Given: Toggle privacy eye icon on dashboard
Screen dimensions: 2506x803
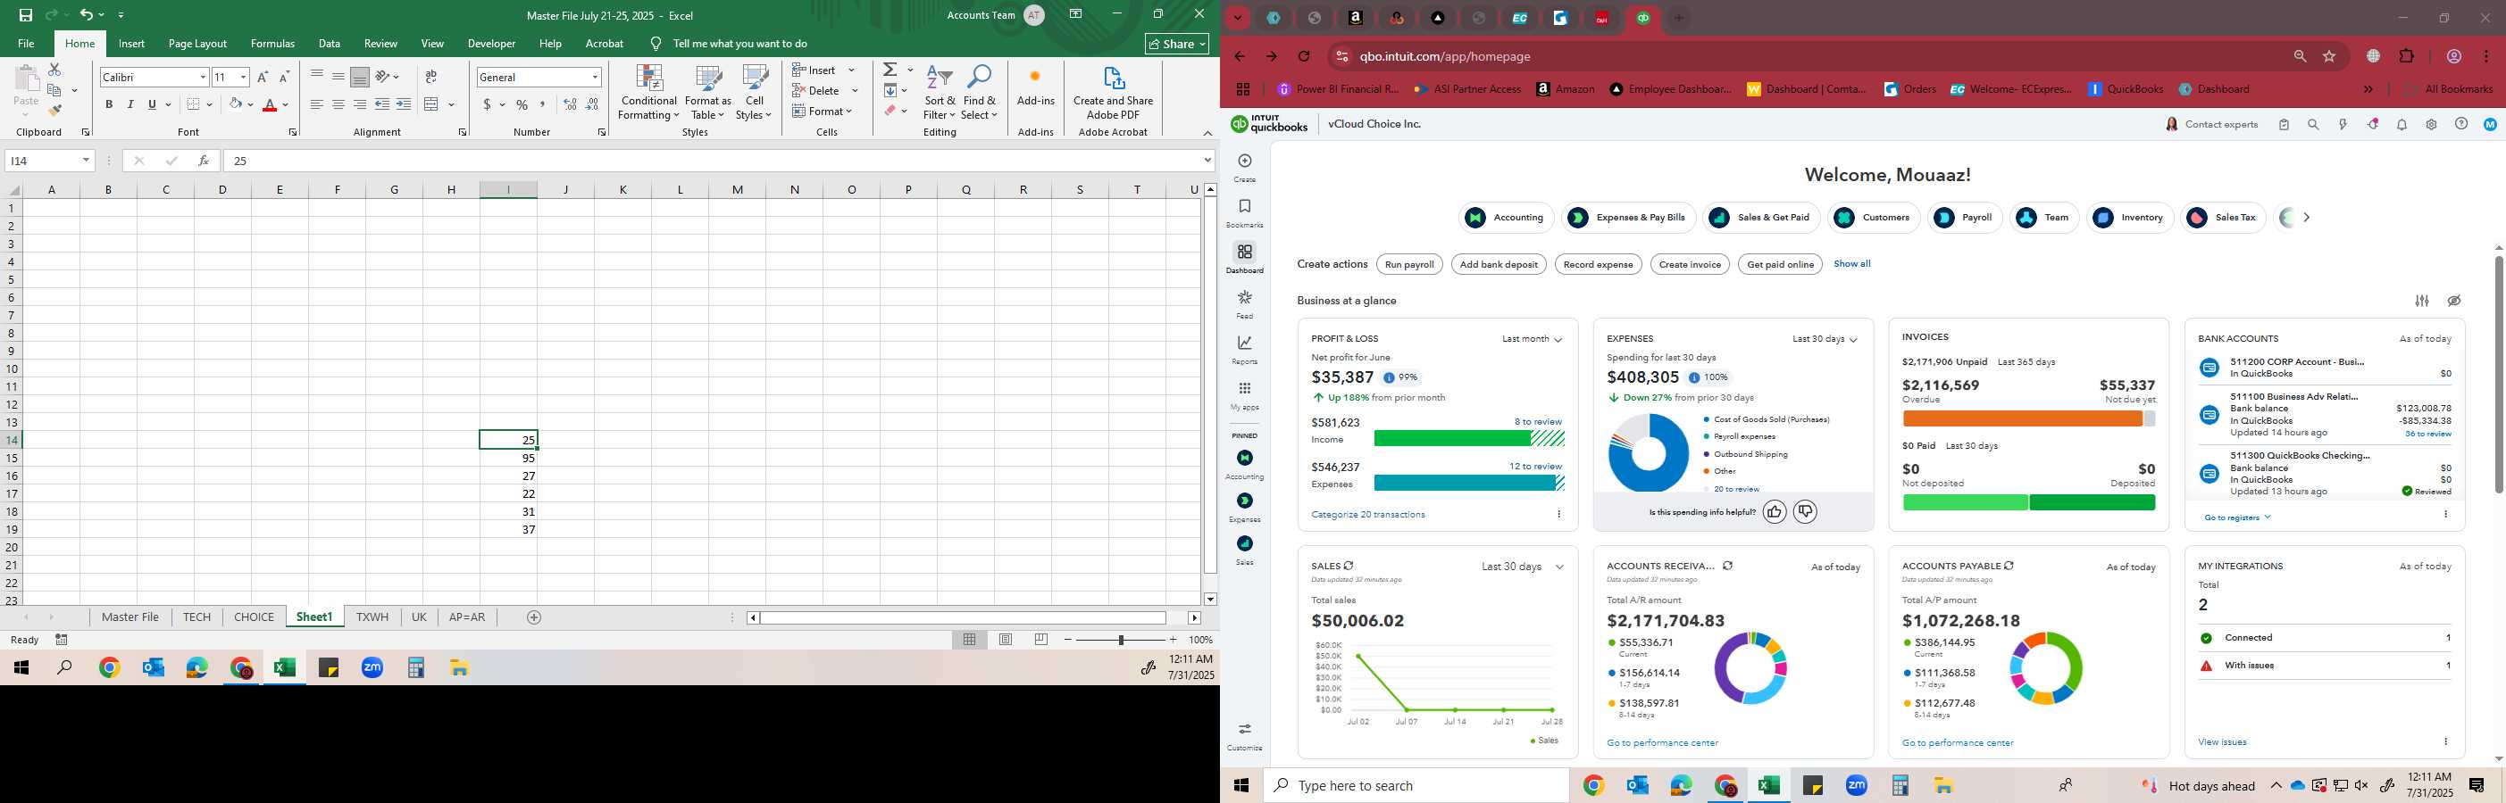Looking at the screenshot, I should tap(2454, 302).
